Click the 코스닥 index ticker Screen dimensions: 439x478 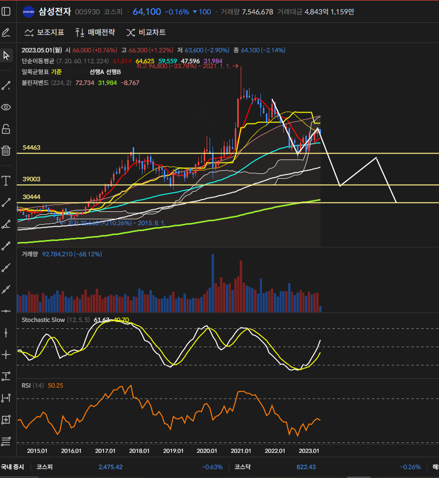[x=243, y=467]
